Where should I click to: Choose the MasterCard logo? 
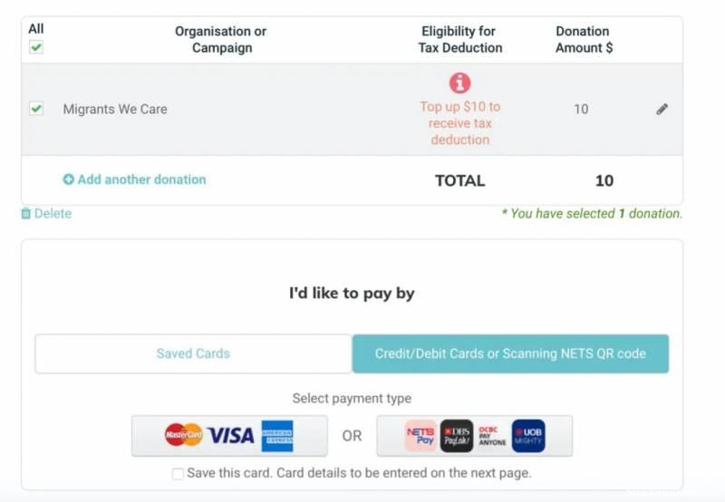(183, 436)
